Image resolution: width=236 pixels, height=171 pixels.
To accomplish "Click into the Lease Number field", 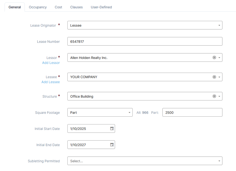I will click(x=145, y=41).
